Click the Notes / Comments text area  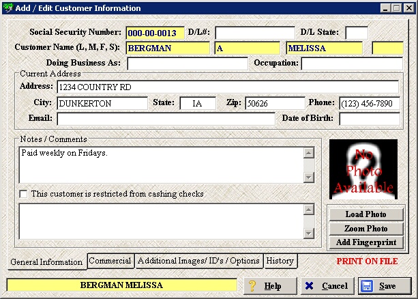161,165
